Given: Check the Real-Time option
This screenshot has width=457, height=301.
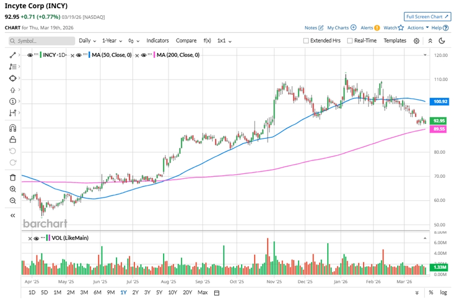Looking at the screenshot, I should click(350, 41).
